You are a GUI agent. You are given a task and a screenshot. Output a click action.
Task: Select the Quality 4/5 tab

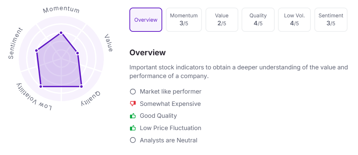[x=258, y=20]
